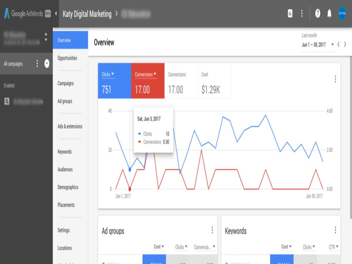Open the help question mark icon
The height and width of the screenshot is (264, 352).
[x=318, y=13]
